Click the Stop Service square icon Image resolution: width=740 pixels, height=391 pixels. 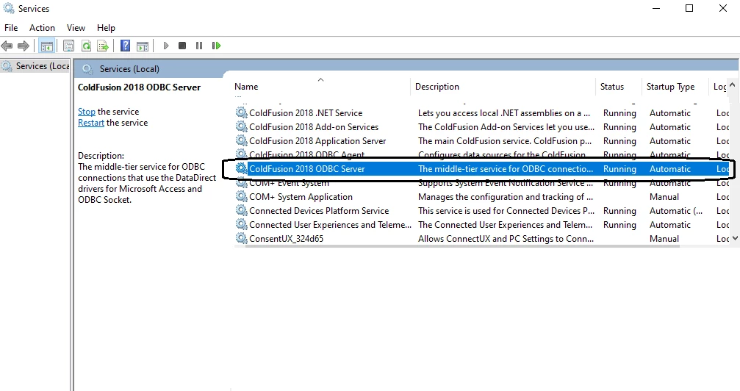pyautogui.click(x=182, y=46)
